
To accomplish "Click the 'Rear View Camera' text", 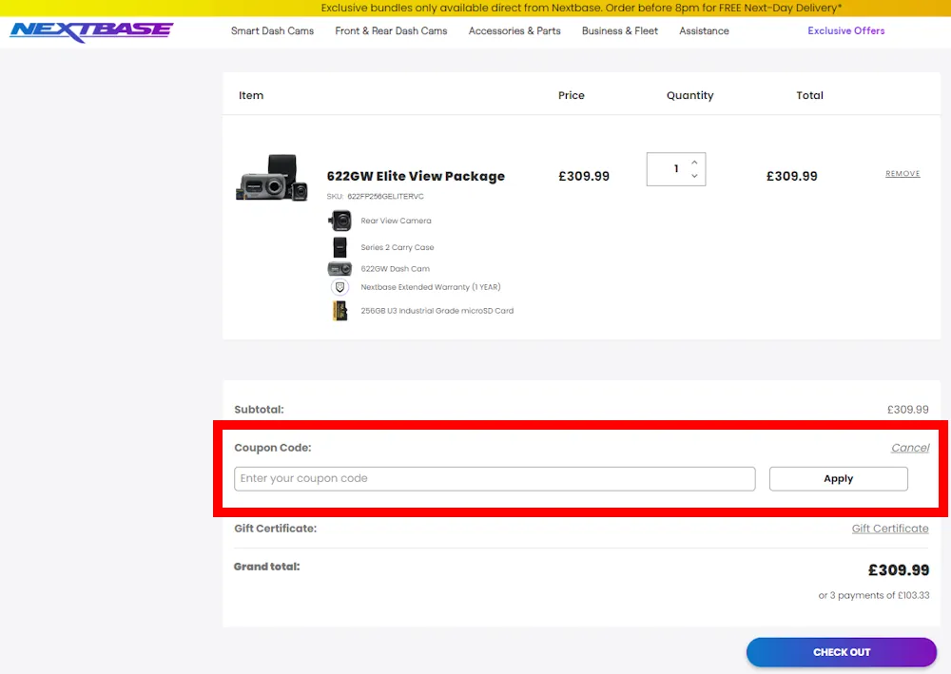I will [396, 221].
